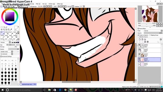Viewport: 163px width, 92px height.
Task: Activate the Rotate view tool
Action: tap(6, 30)
